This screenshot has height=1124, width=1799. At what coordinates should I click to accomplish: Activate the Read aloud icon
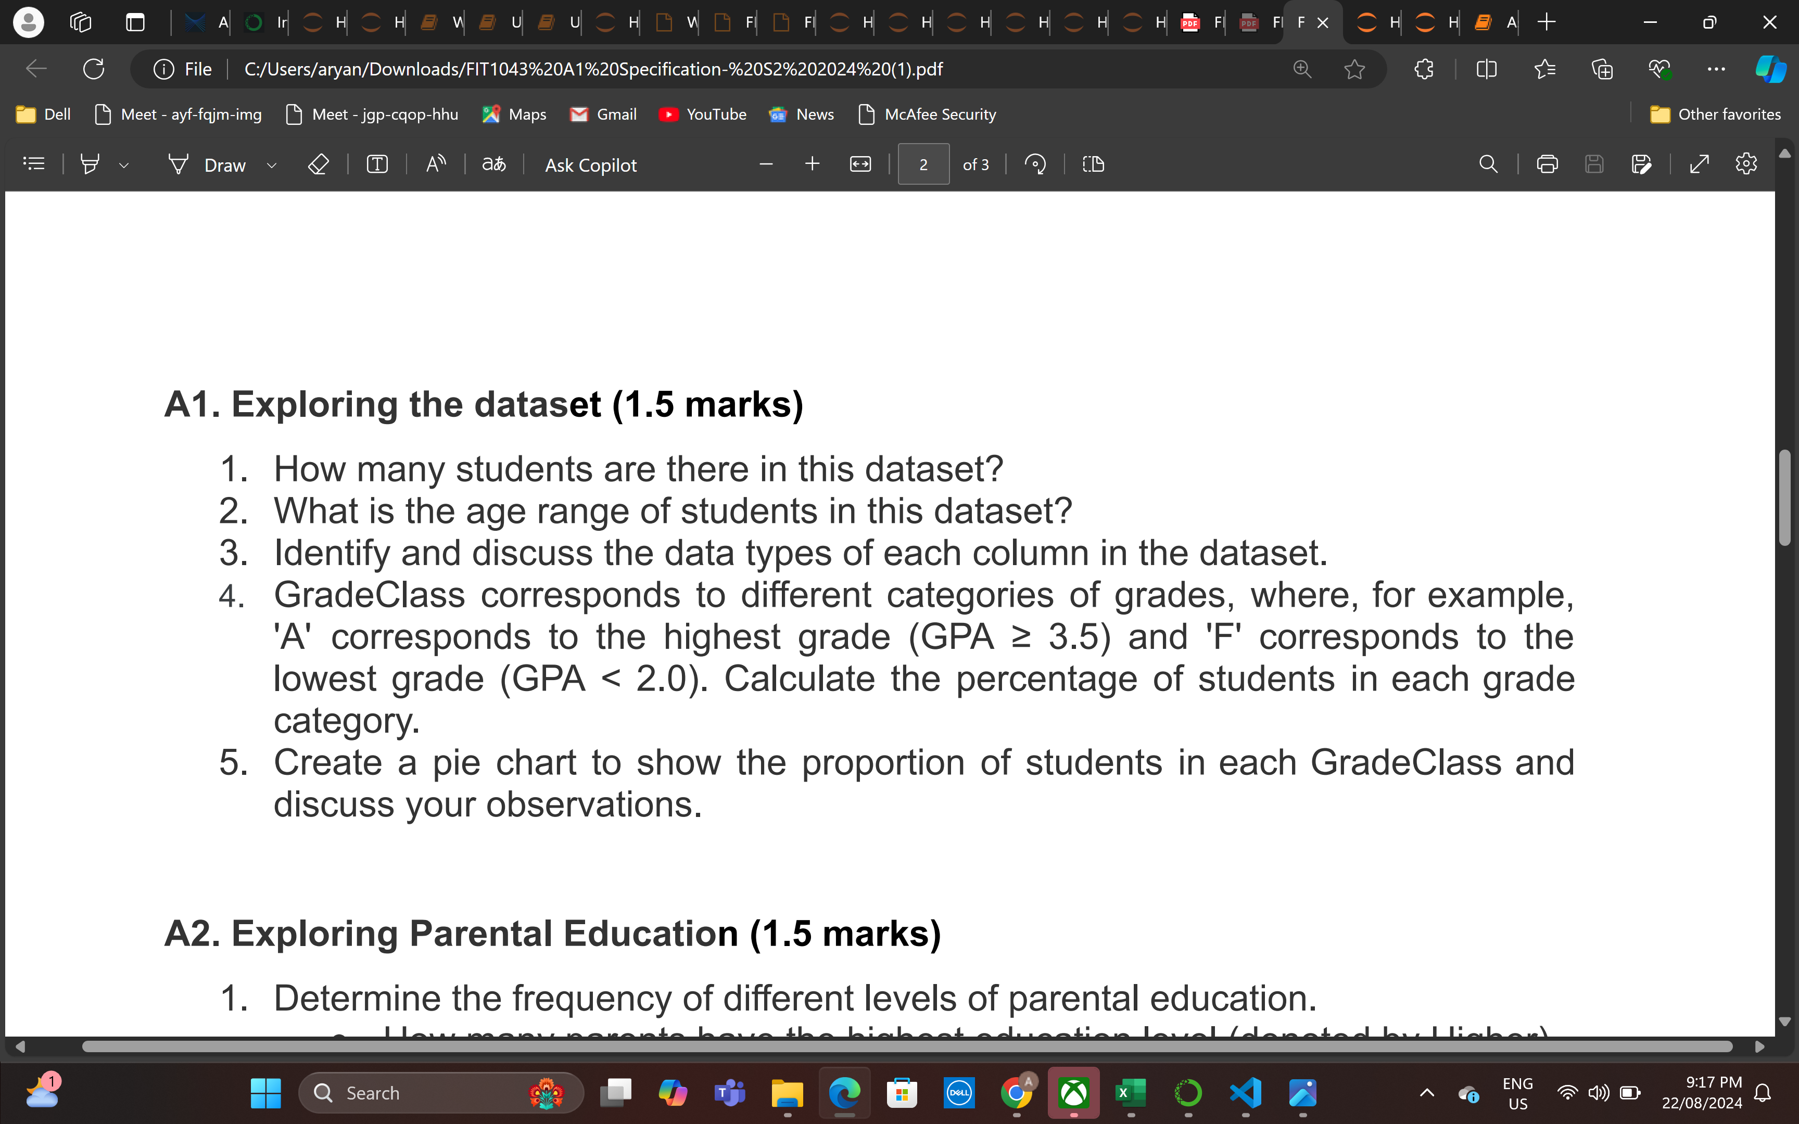point(436,164)
